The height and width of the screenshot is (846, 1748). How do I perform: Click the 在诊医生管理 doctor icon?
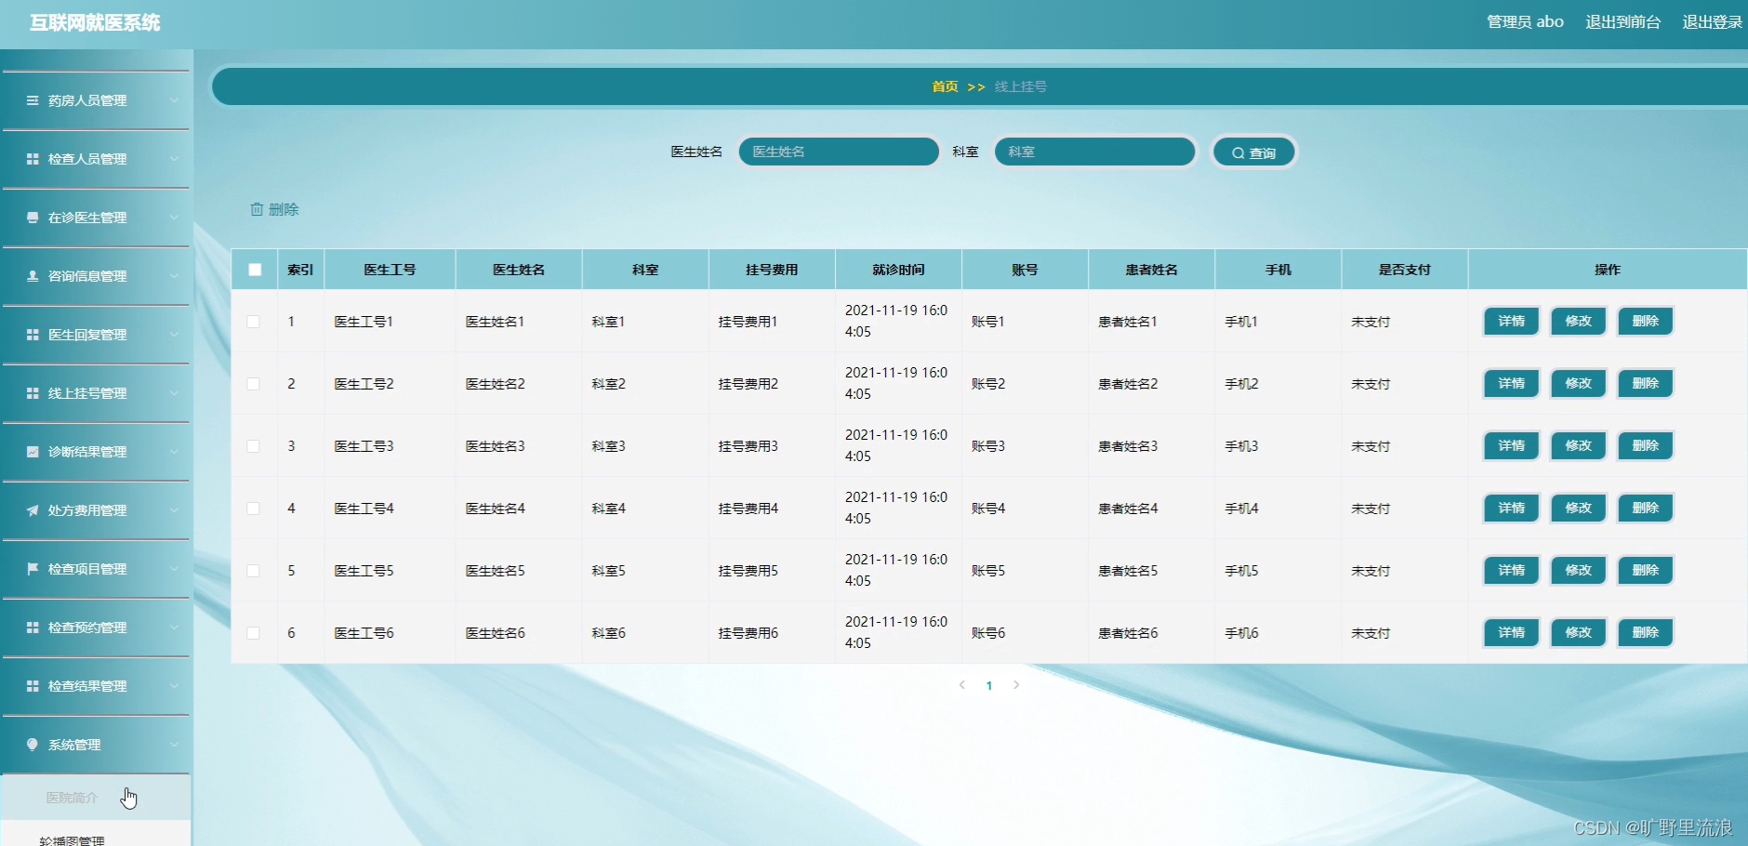coord(32,218)
